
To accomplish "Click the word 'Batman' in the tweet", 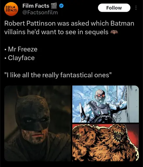I will pos(122,23).
